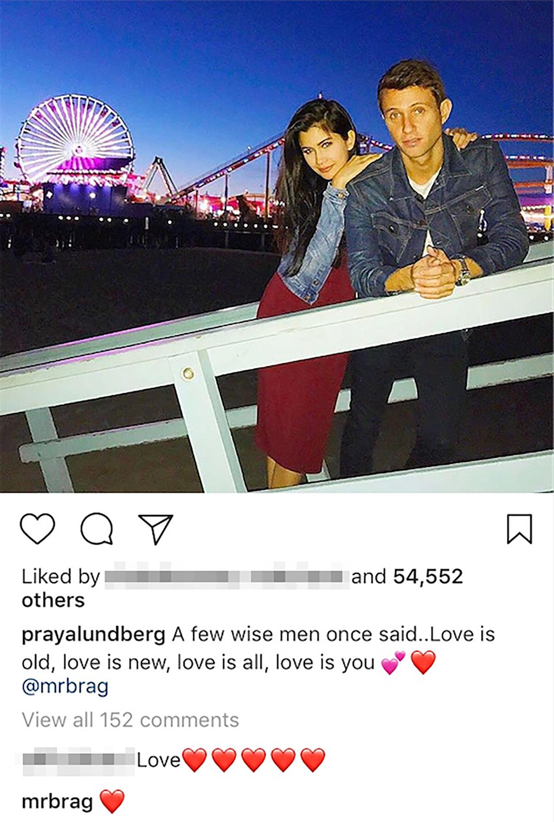
Task: Share the post using the paper plane icon
Action: click(x=155, y=529)
